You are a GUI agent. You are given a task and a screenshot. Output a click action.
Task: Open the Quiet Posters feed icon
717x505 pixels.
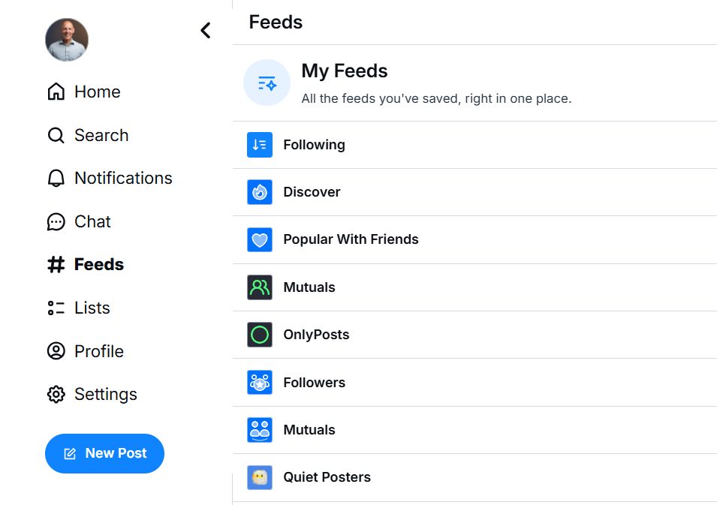tap(260, 477)
